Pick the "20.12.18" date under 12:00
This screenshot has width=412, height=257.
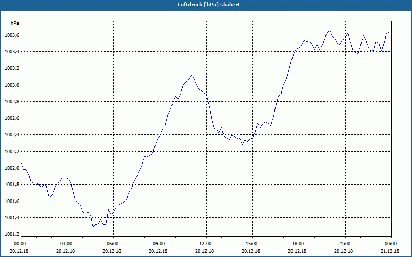tap(205, 251)
